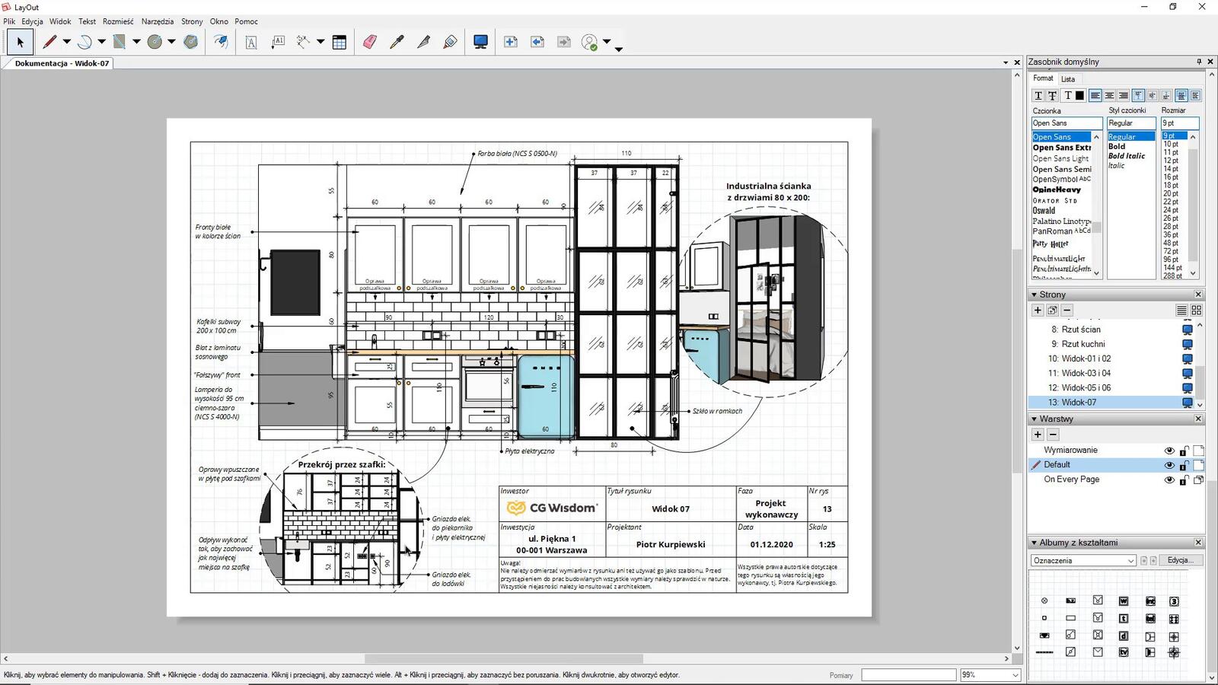Screen dimensions: 1218x685
Task: Select Bold Italic font style
Action: click(1126, 156)
